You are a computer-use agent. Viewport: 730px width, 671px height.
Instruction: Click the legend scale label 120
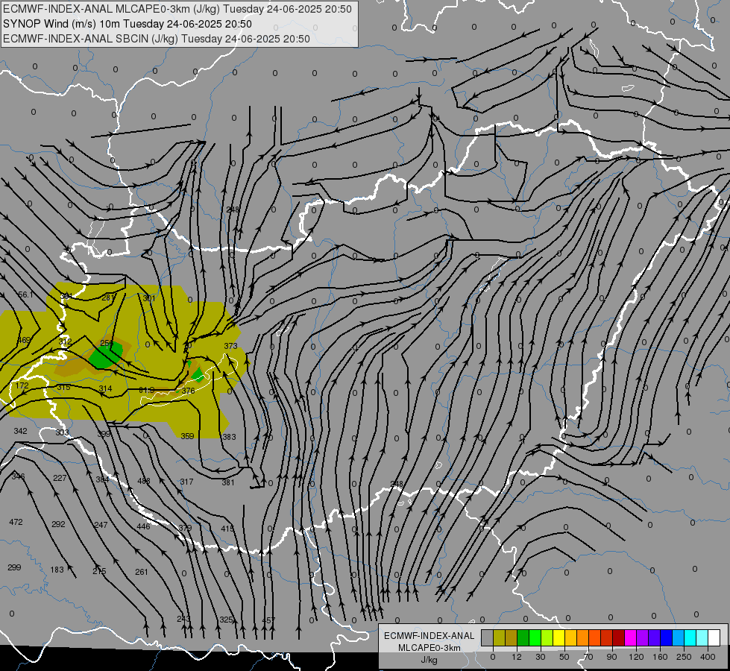pyautogui.click(x=637, y=657)
